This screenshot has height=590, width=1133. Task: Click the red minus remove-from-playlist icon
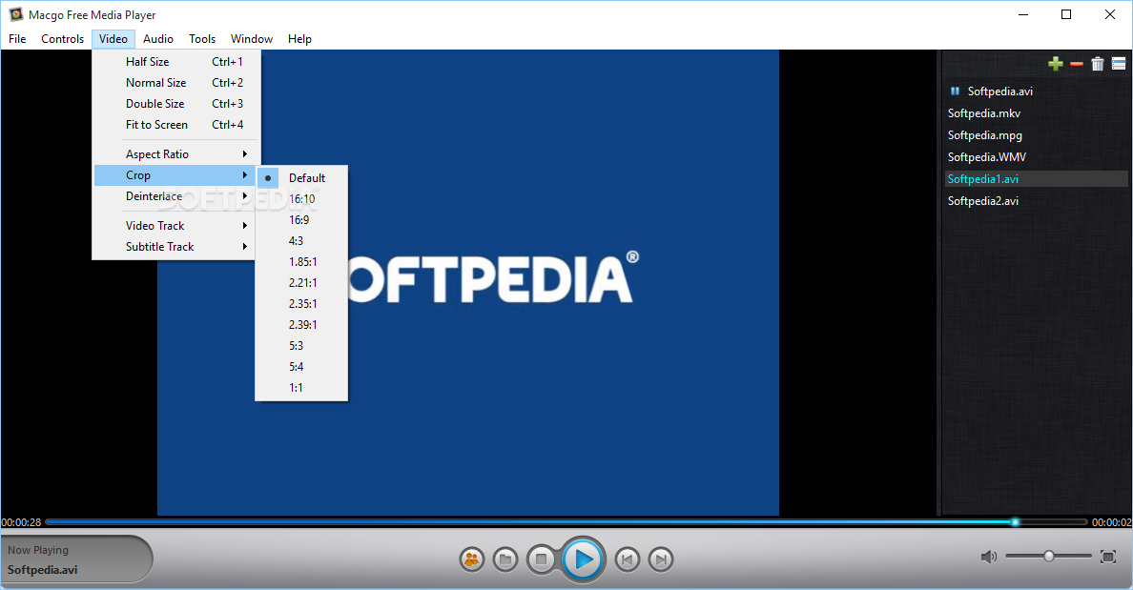1077,64
